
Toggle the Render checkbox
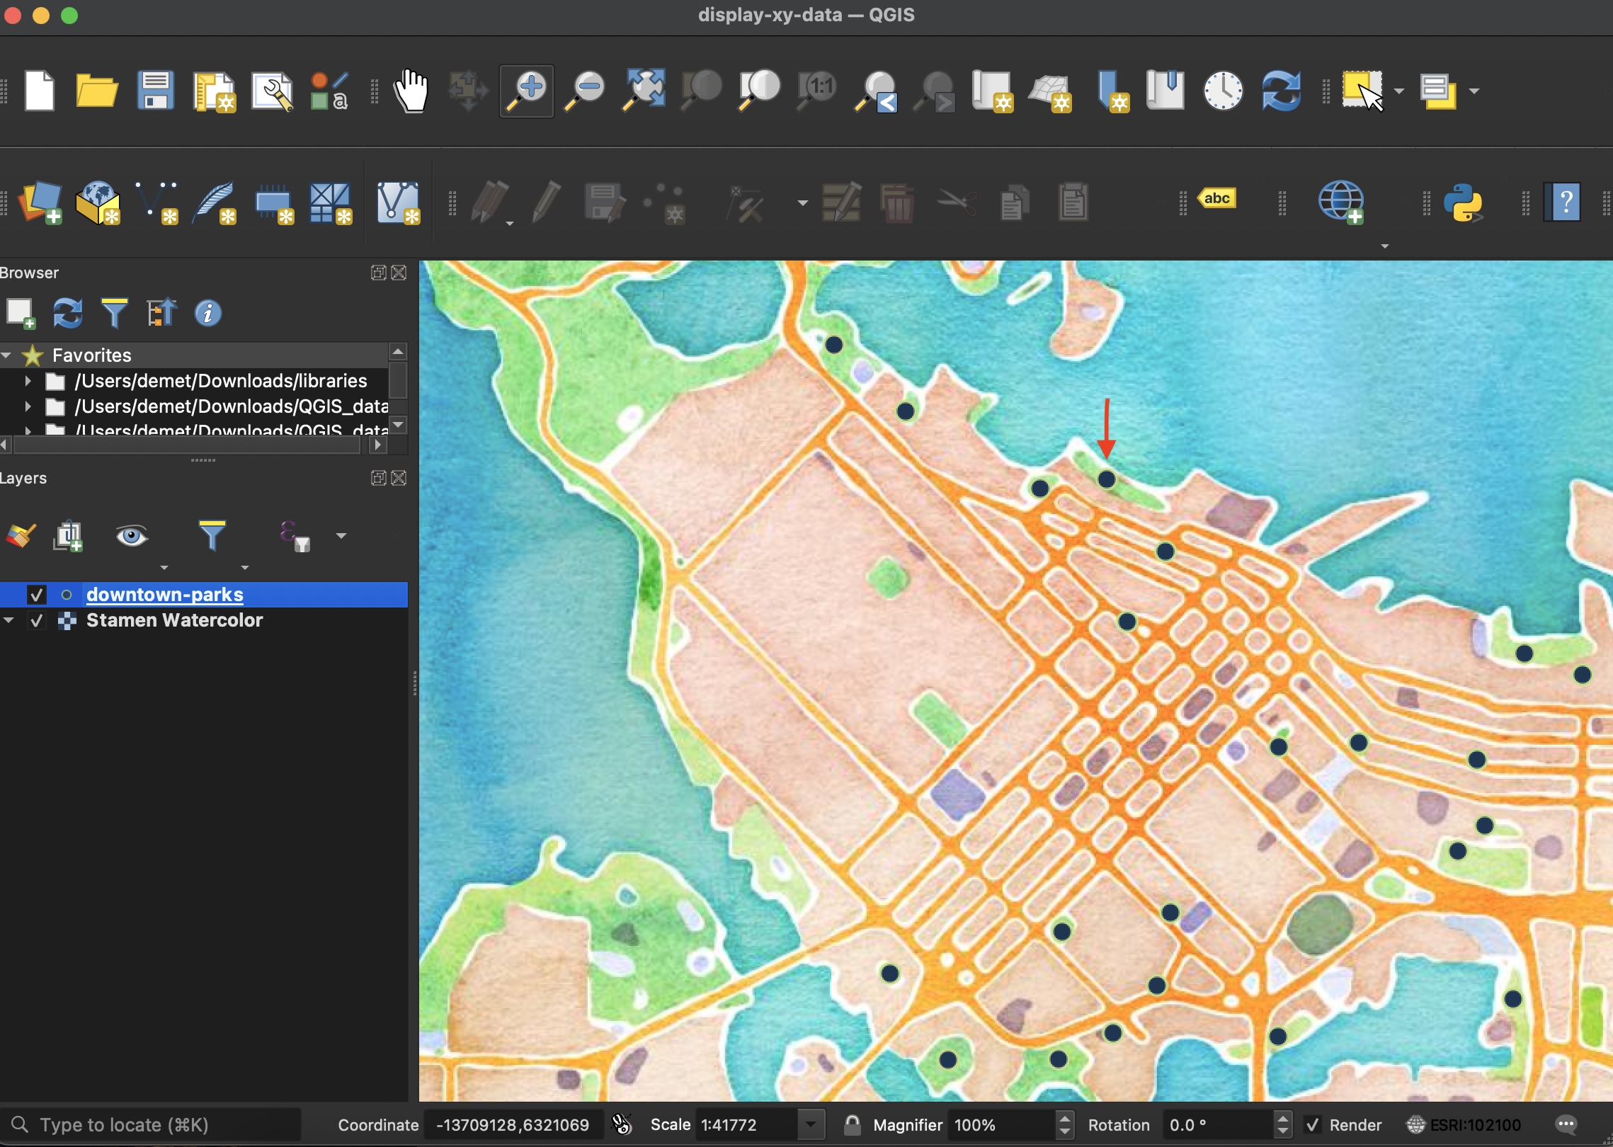point(1312,1124)
